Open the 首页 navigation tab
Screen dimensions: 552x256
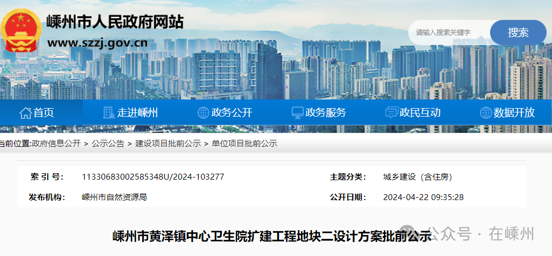[41, 112]
